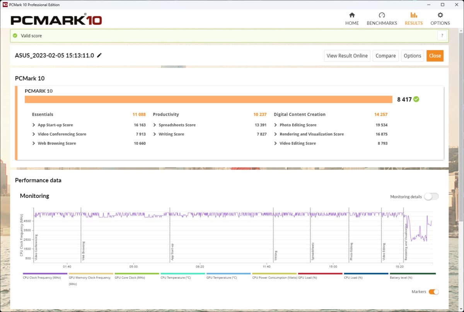
Task: Click Digital Content Creation score 14 257
Action: [x=381, y=114]
